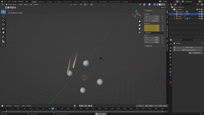
Task: Select the Rotate tool
Action: pos(4,24)
